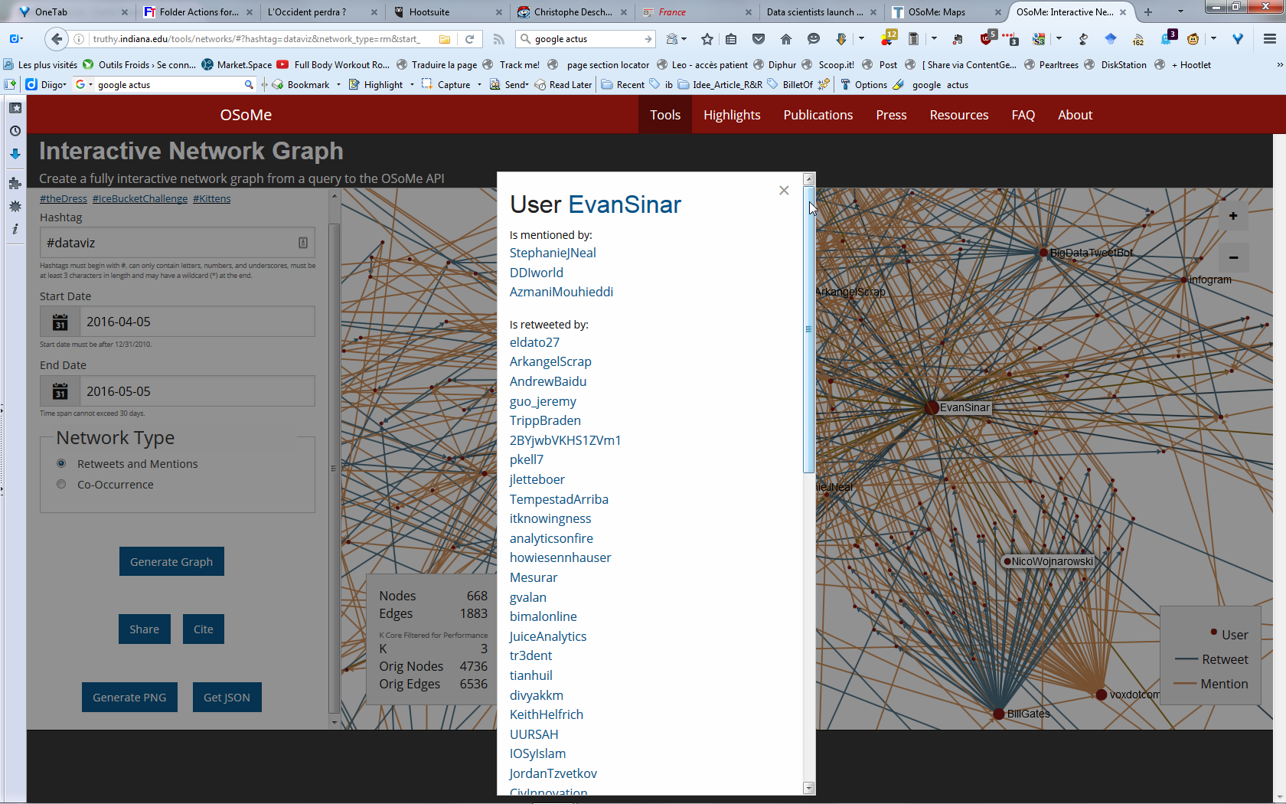Click the uBlock shield icon
Image resolution: width=1286 pixels, height=804 pixels.
tap(987, 39)
